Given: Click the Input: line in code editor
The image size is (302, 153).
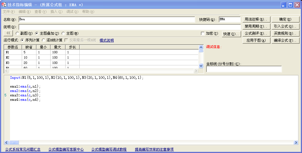Looking at the screenshot, I should (77, 78).
